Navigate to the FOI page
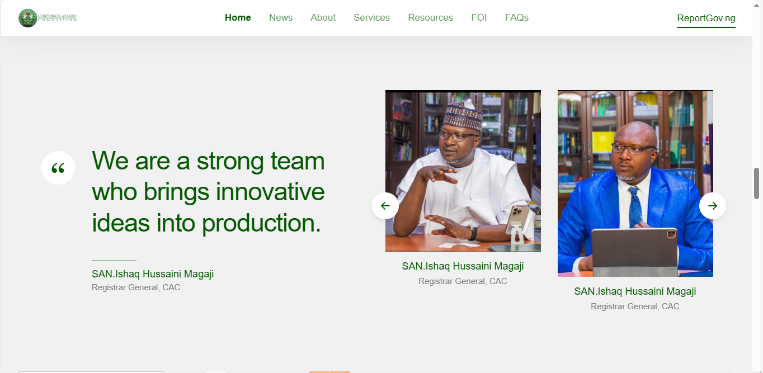 [479, 18]
